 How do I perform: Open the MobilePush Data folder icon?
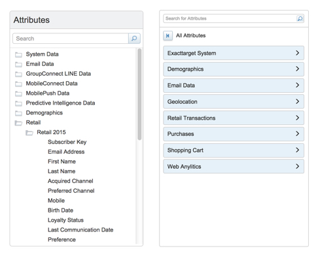18,93
